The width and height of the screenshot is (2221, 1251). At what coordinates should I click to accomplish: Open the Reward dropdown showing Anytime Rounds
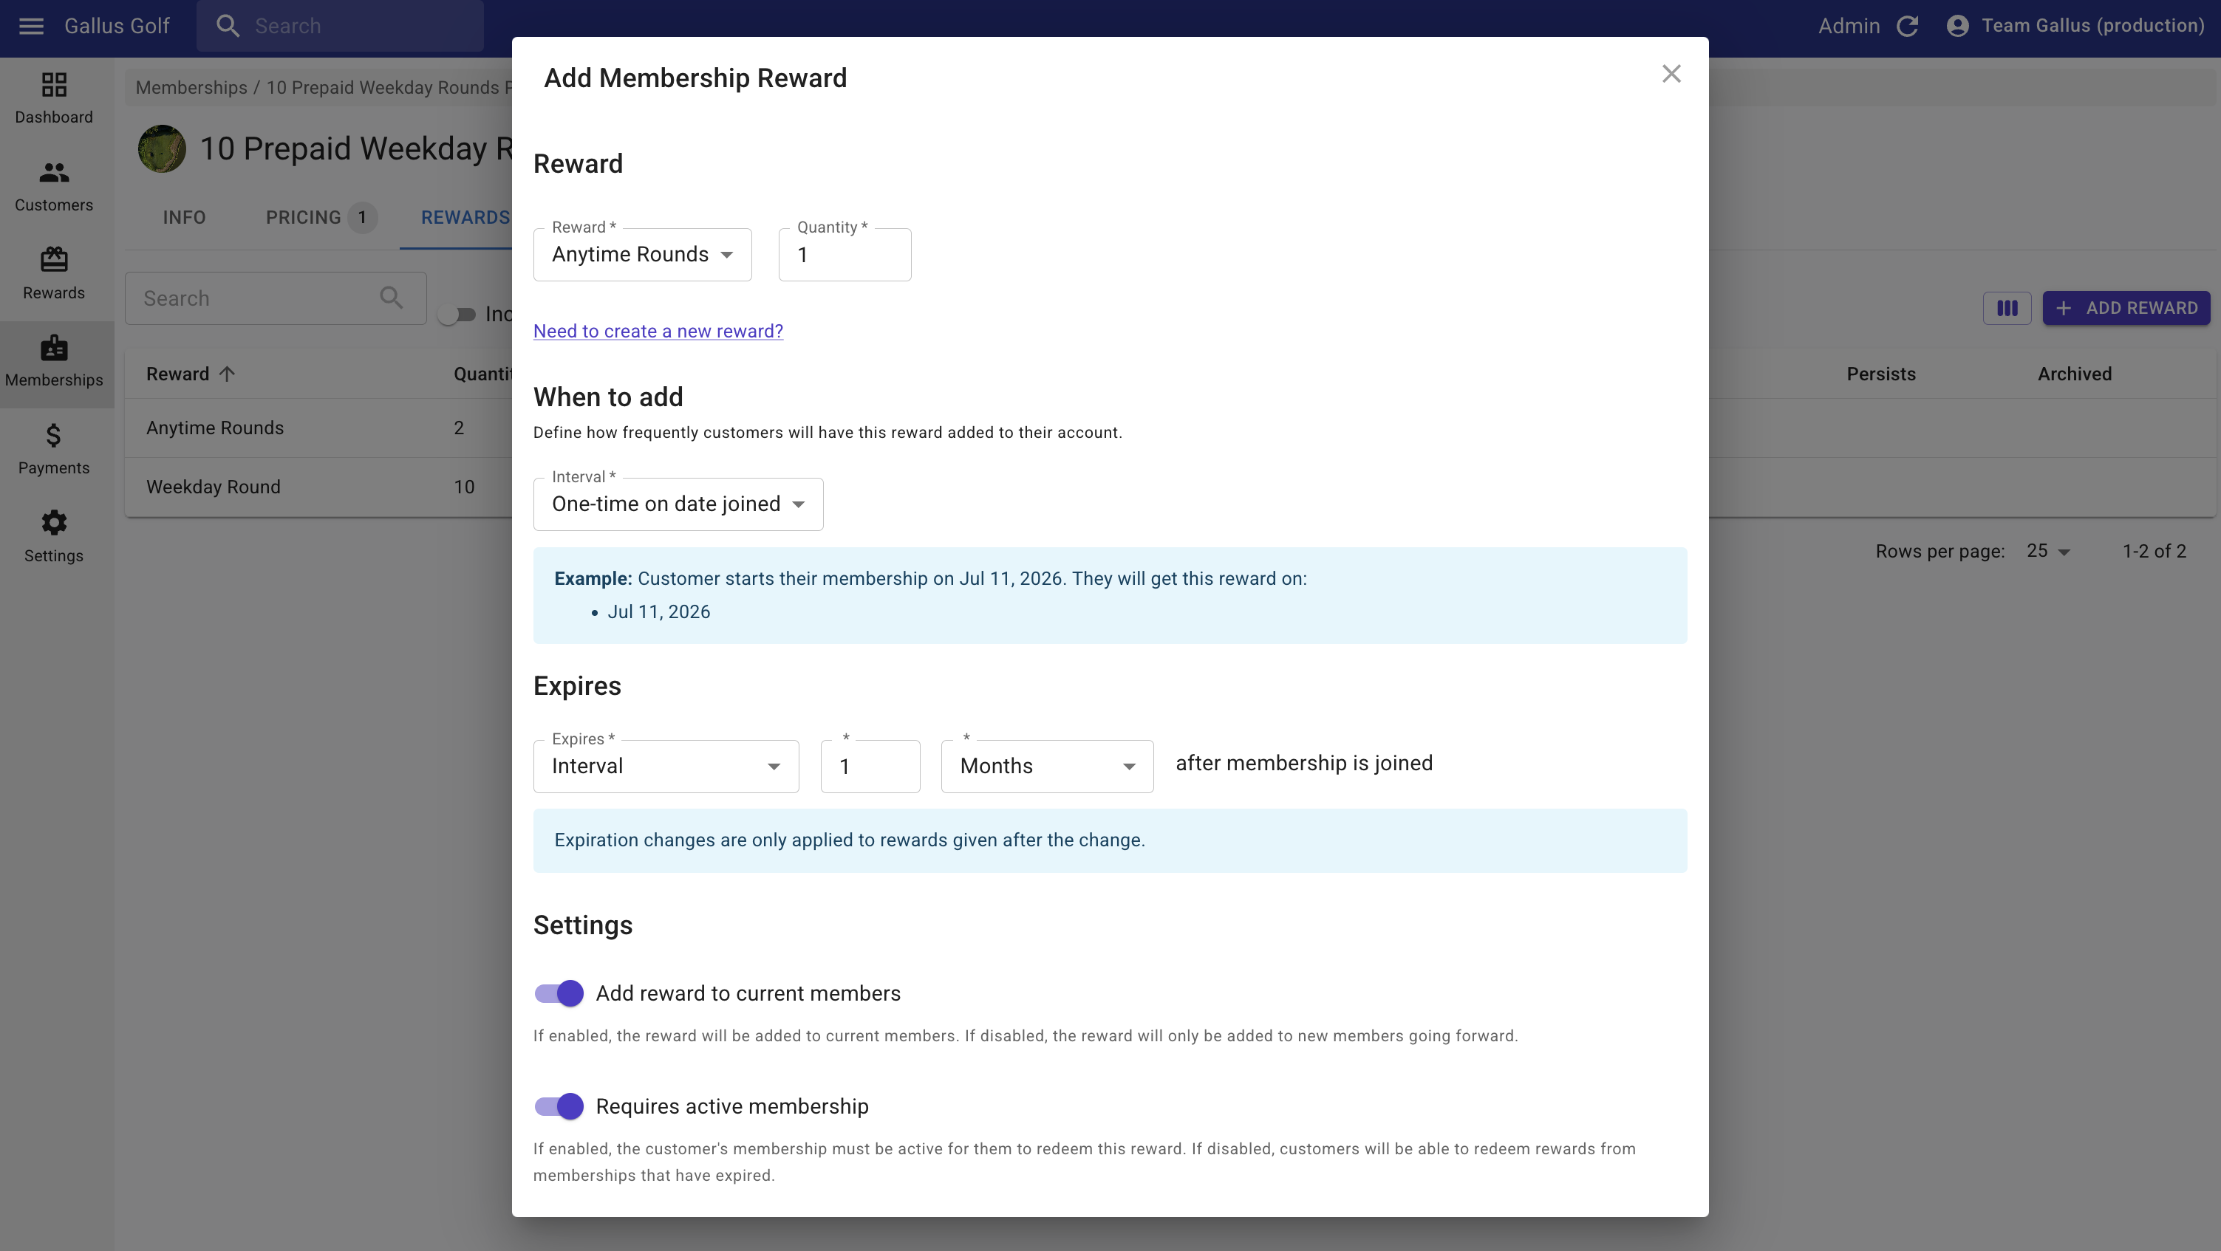642,255
